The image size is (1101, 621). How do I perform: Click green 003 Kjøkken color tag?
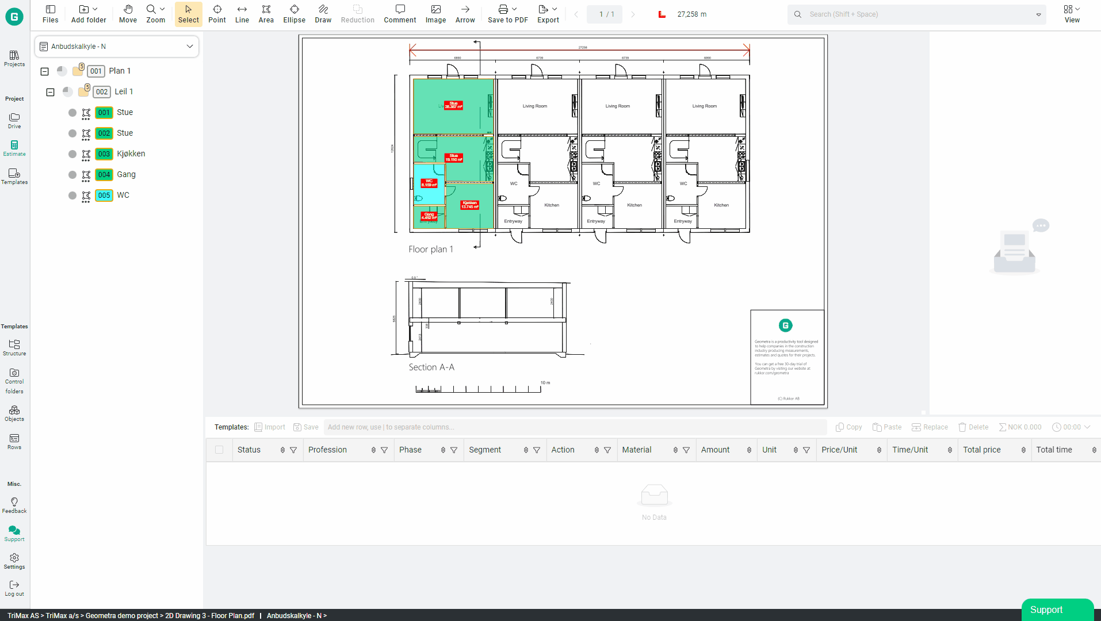pyautogui.click(x=104, y=154)
